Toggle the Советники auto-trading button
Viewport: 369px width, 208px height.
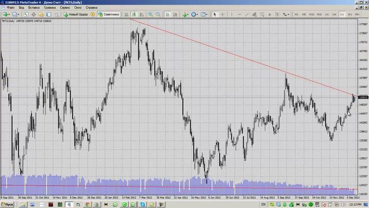pyautogui.click(x=109, y=14)
